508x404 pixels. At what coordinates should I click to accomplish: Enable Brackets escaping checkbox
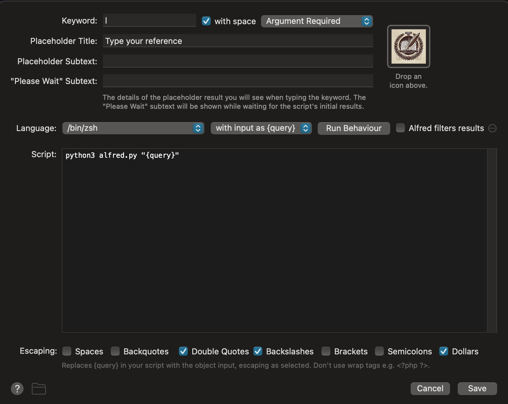coord(326,351)
